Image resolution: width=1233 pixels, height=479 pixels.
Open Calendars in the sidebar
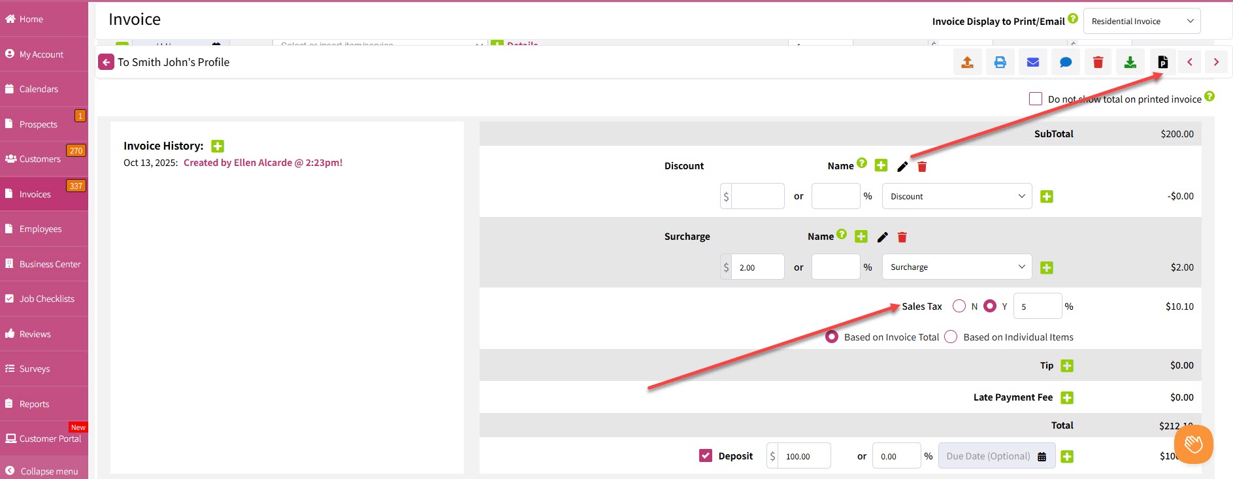pyautogui.click(x=44, y=89)
